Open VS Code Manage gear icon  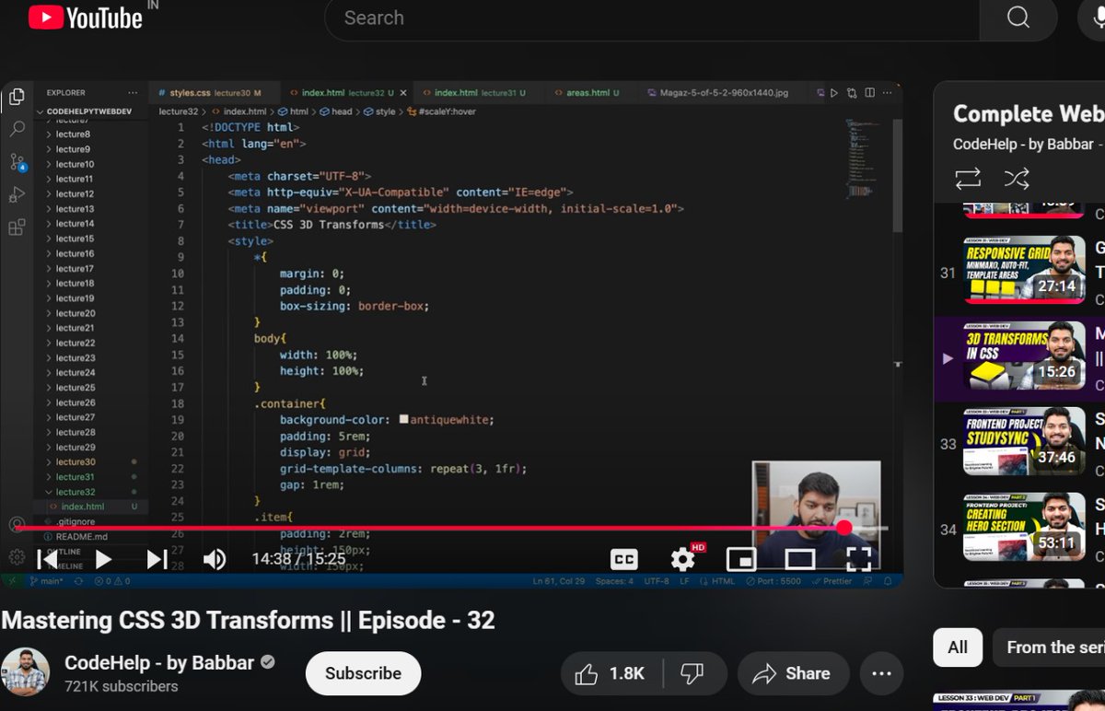pos(17,556)
